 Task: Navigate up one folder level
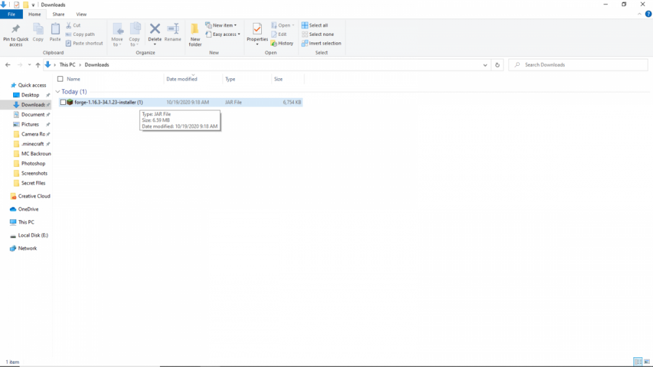[37, 65]
